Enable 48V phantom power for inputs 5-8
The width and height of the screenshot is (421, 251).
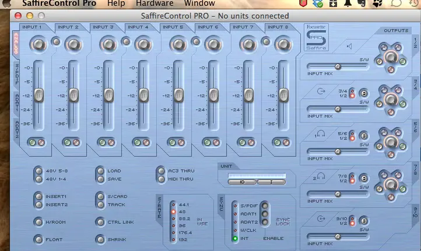(39, 171)
